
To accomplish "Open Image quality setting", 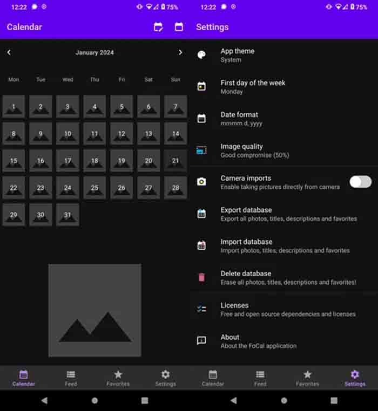I will (284, 150).
